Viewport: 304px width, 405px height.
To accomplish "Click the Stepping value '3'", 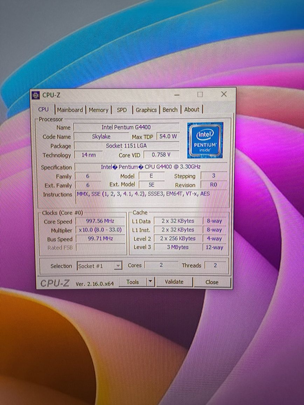I will tap(214, 176).
